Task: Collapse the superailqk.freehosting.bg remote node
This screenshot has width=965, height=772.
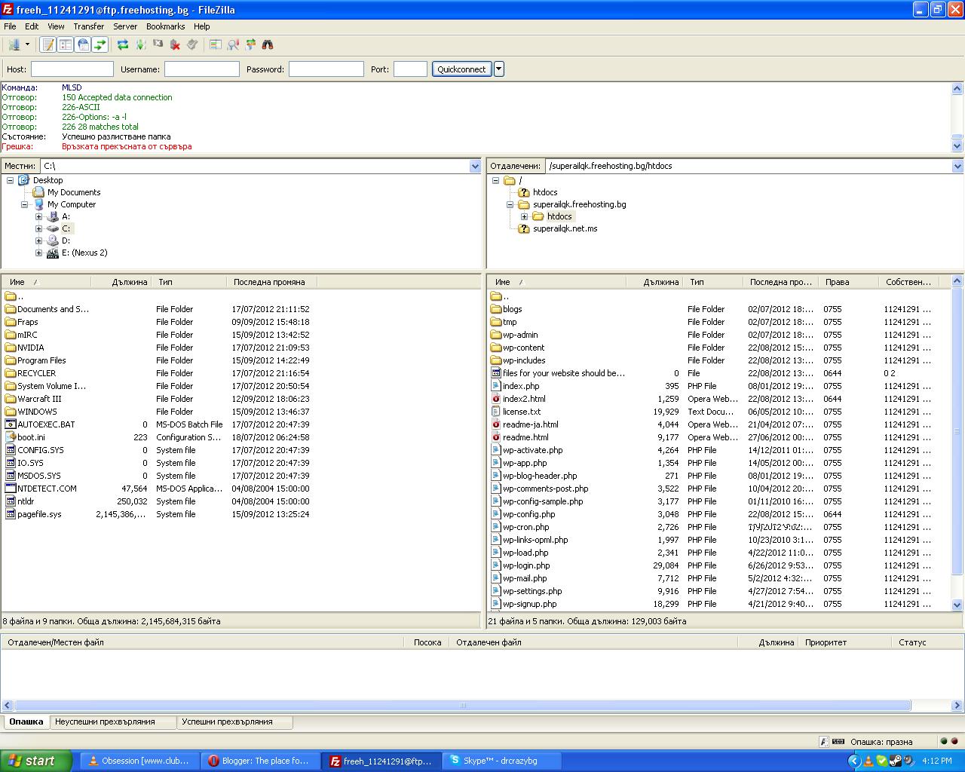Action: click(510, 204)
